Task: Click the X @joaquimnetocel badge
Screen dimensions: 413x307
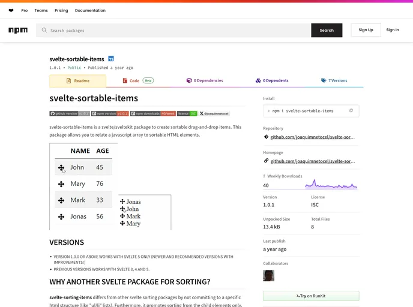Action: 214,114
